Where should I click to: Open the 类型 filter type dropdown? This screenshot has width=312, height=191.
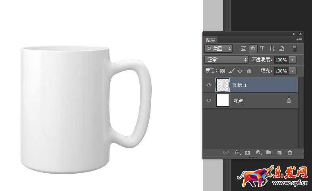[218, 49]
